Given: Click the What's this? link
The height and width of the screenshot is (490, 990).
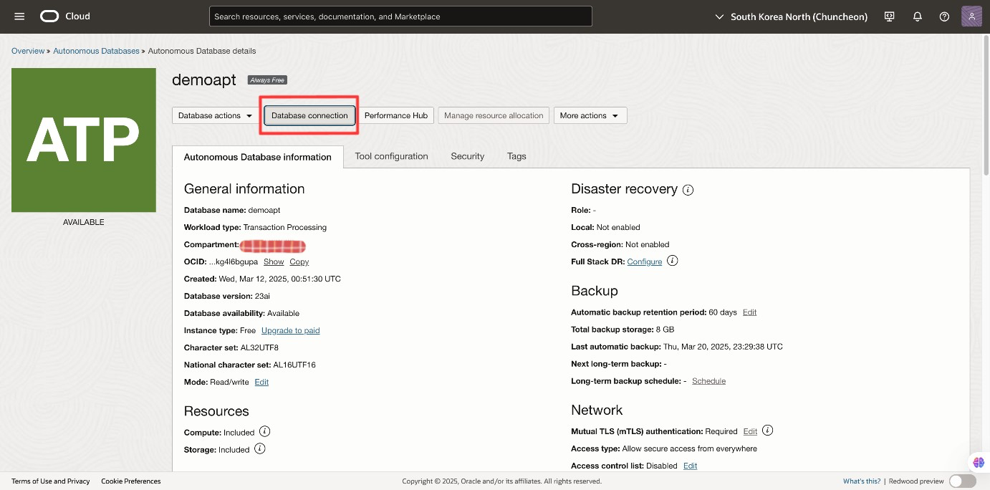Looking at the screenshot, I should [862, 481].
